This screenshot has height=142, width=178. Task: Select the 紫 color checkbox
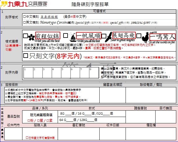(x=48, y=120)
